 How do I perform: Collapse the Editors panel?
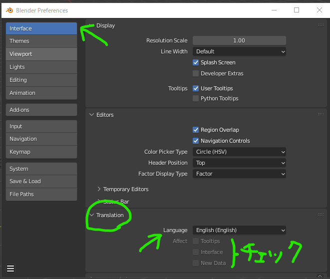[91, 115]
